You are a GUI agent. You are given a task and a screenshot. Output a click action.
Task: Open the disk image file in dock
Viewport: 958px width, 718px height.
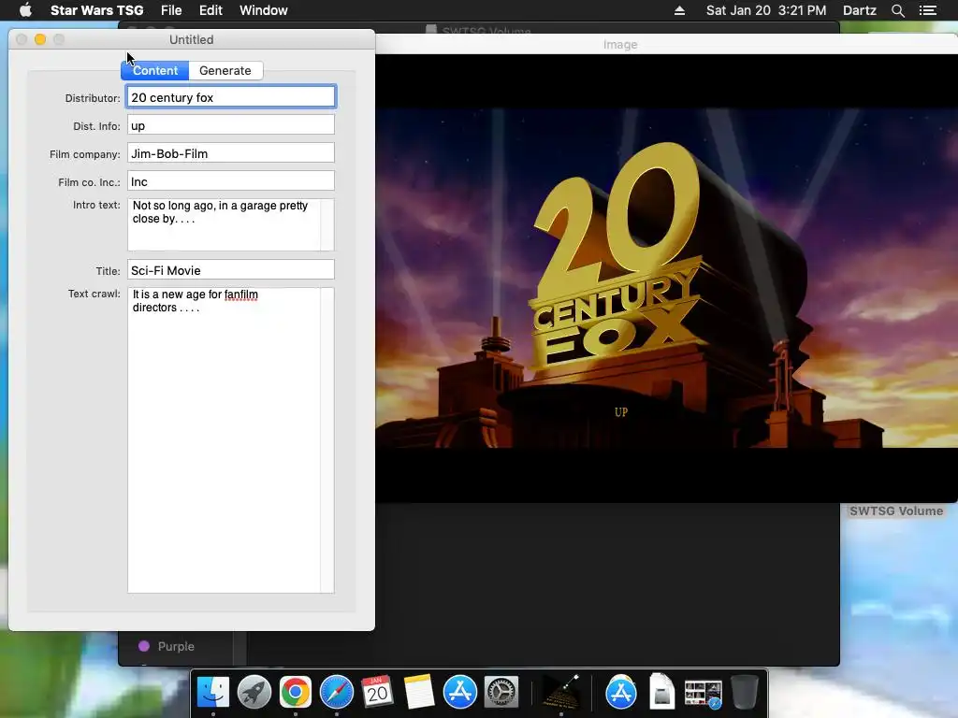point(661,691)
